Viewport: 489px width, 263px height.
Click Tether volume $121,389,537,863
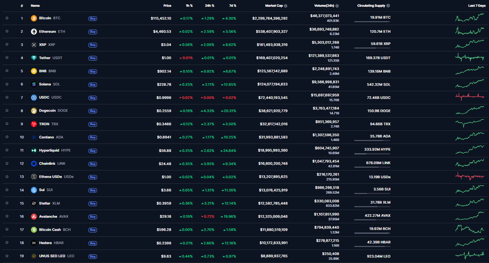[x=324, y=56]
